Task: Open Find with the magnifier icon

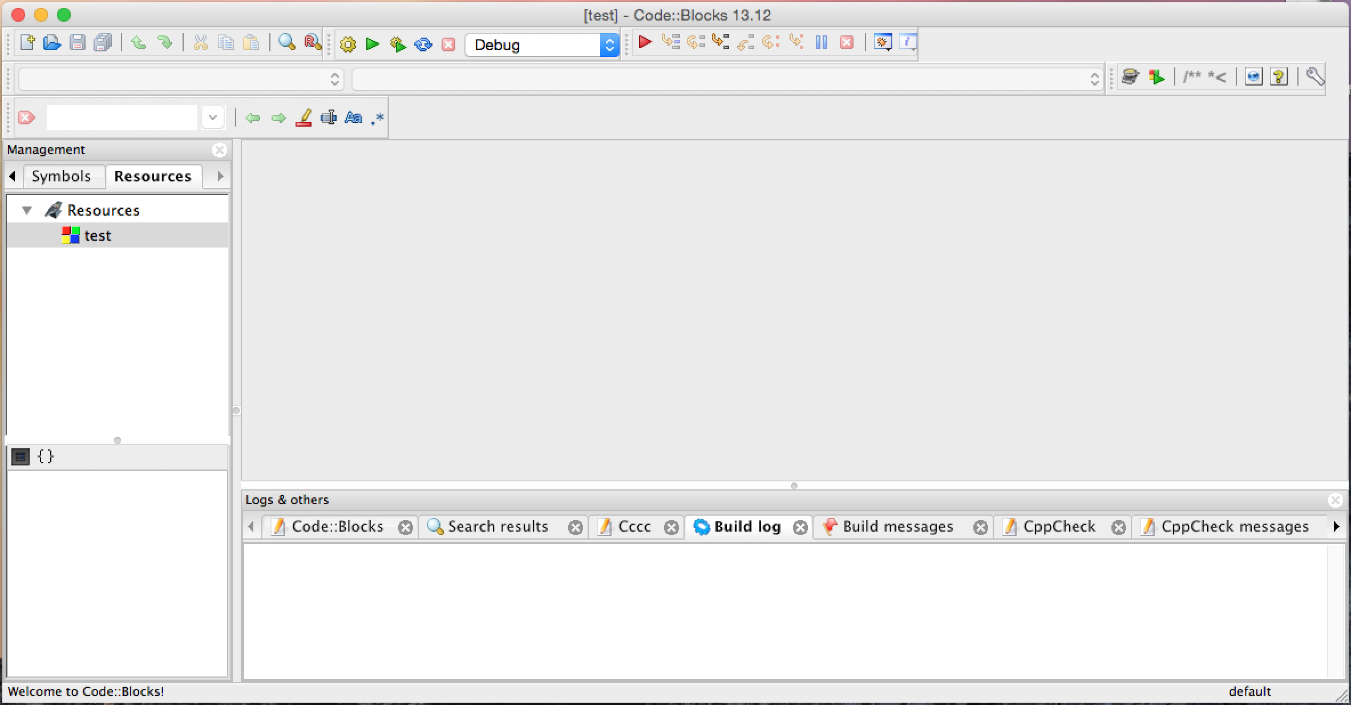Action: point(286,43)
